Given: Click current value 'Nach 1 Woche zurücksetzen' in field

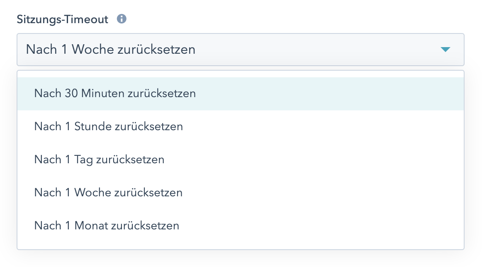Looking at the screenshot, I should pyautogui.click(x=110, y=50).
